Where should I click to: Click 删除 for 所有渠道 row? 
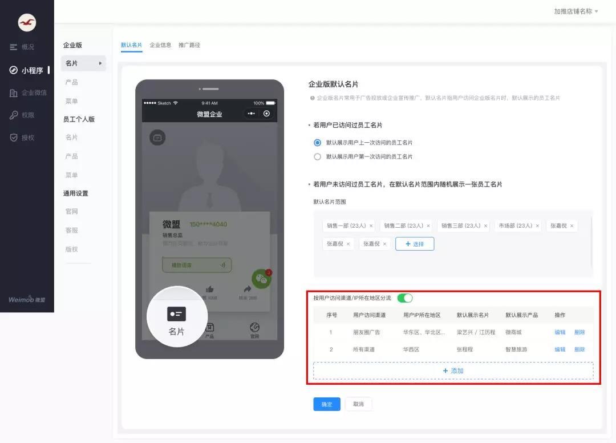(579, 349)
